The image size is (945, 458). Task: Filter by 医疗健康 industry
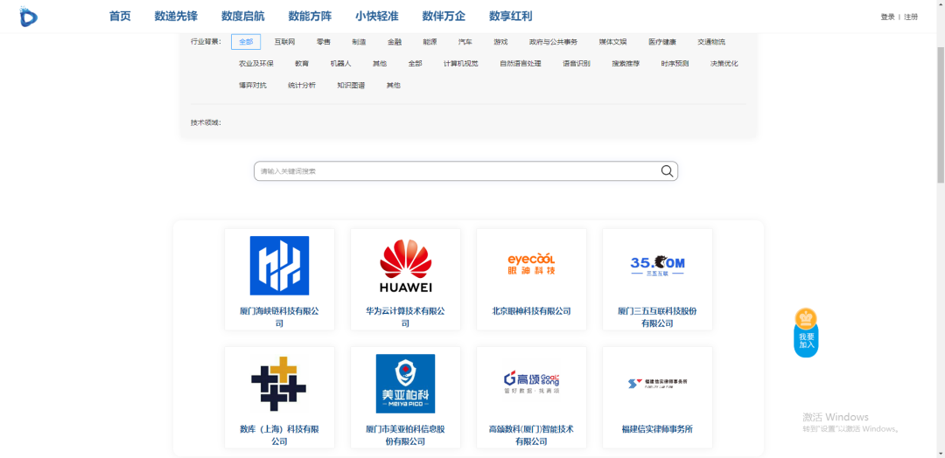(x=662, y=42)
